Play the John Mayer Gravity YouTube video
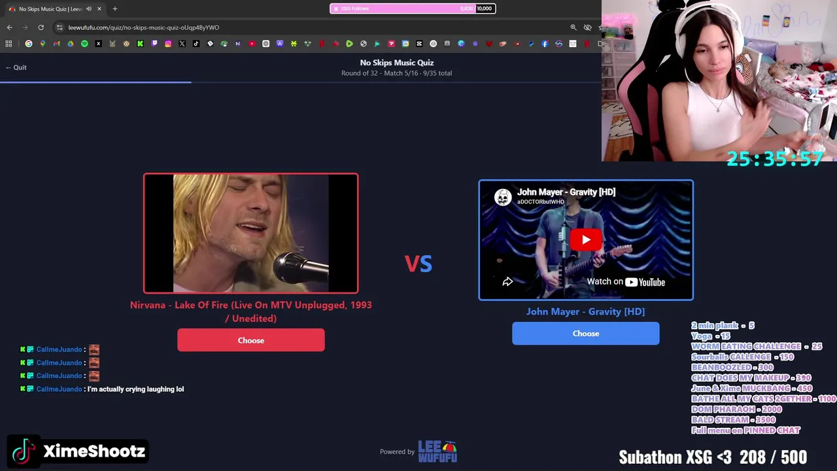The height and width of the screenshot is (471, 837). pos(586,240)
